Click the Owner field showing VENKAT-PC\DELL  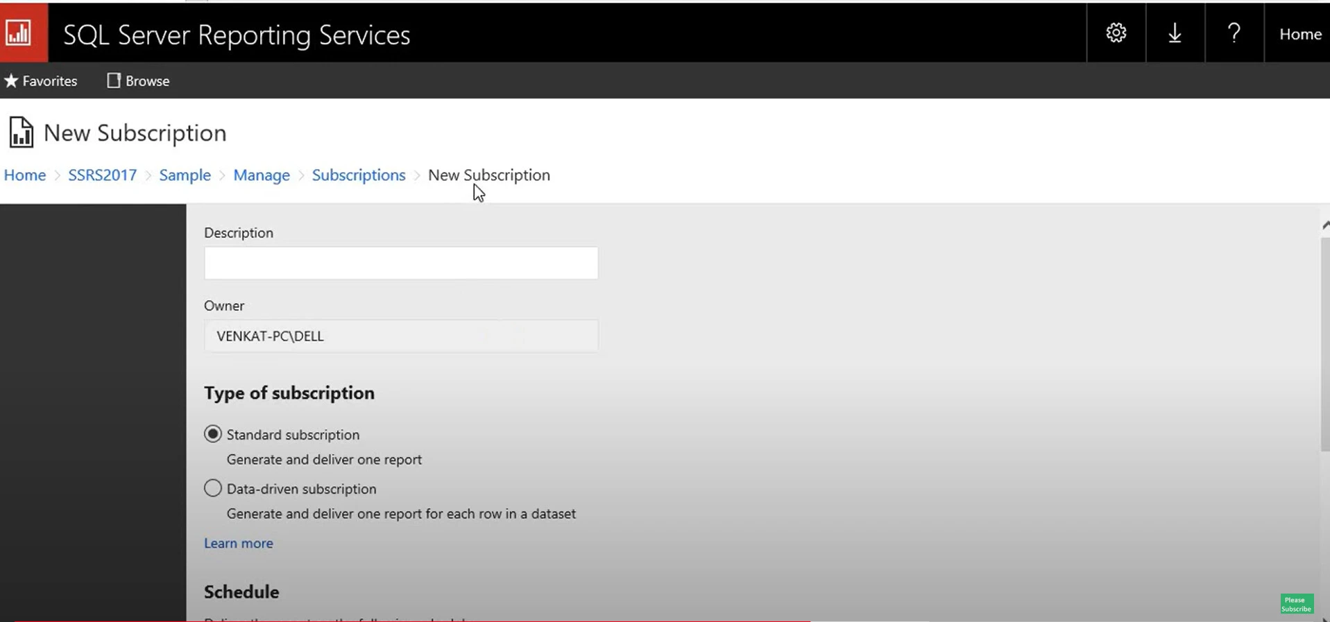point(400,336)
